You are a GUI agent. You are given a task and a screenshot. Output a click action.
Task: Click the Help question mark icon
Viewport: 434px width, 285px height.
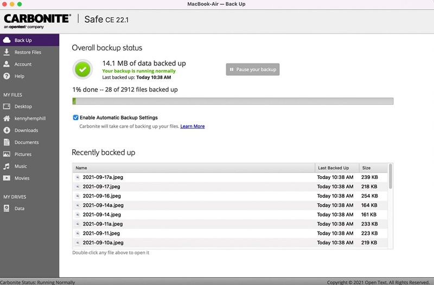point(7,76)
